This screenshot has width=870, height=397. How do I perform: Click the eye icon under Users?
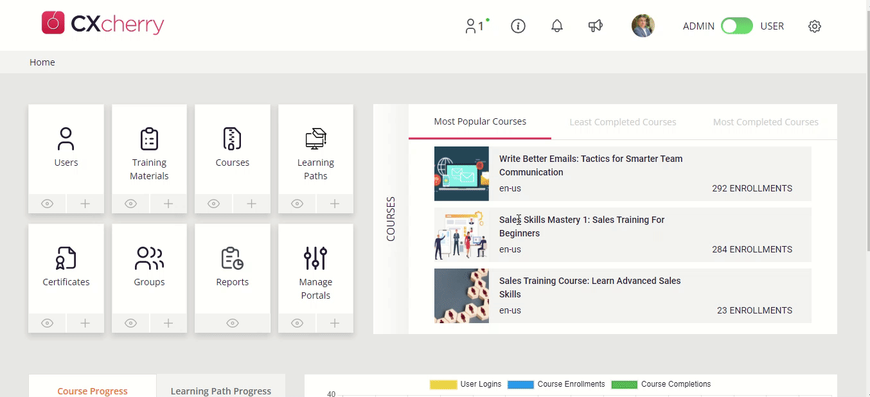tap(47, 204)
